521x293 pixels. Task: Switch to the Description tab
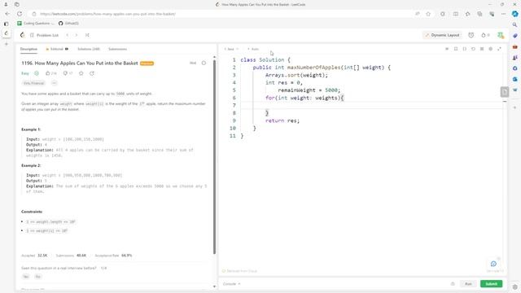[28, 49]
